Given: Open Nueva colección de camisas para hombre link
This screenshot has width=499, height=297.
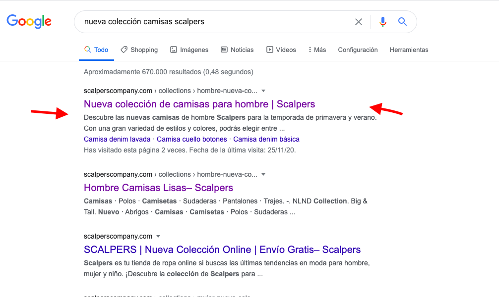Looking at the screenshot, I should pos(199,104).
